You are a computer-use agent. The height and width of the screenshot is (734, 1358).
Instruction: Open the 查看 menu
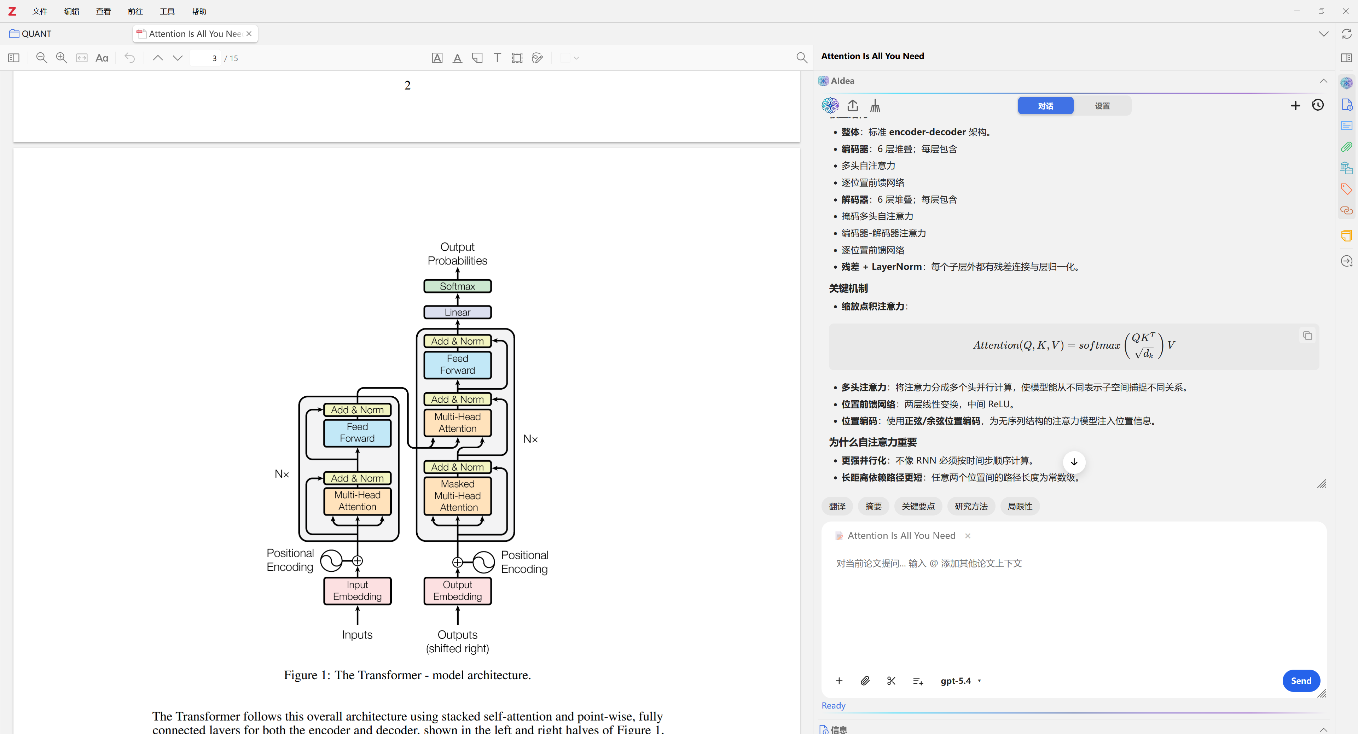(103, 11)
